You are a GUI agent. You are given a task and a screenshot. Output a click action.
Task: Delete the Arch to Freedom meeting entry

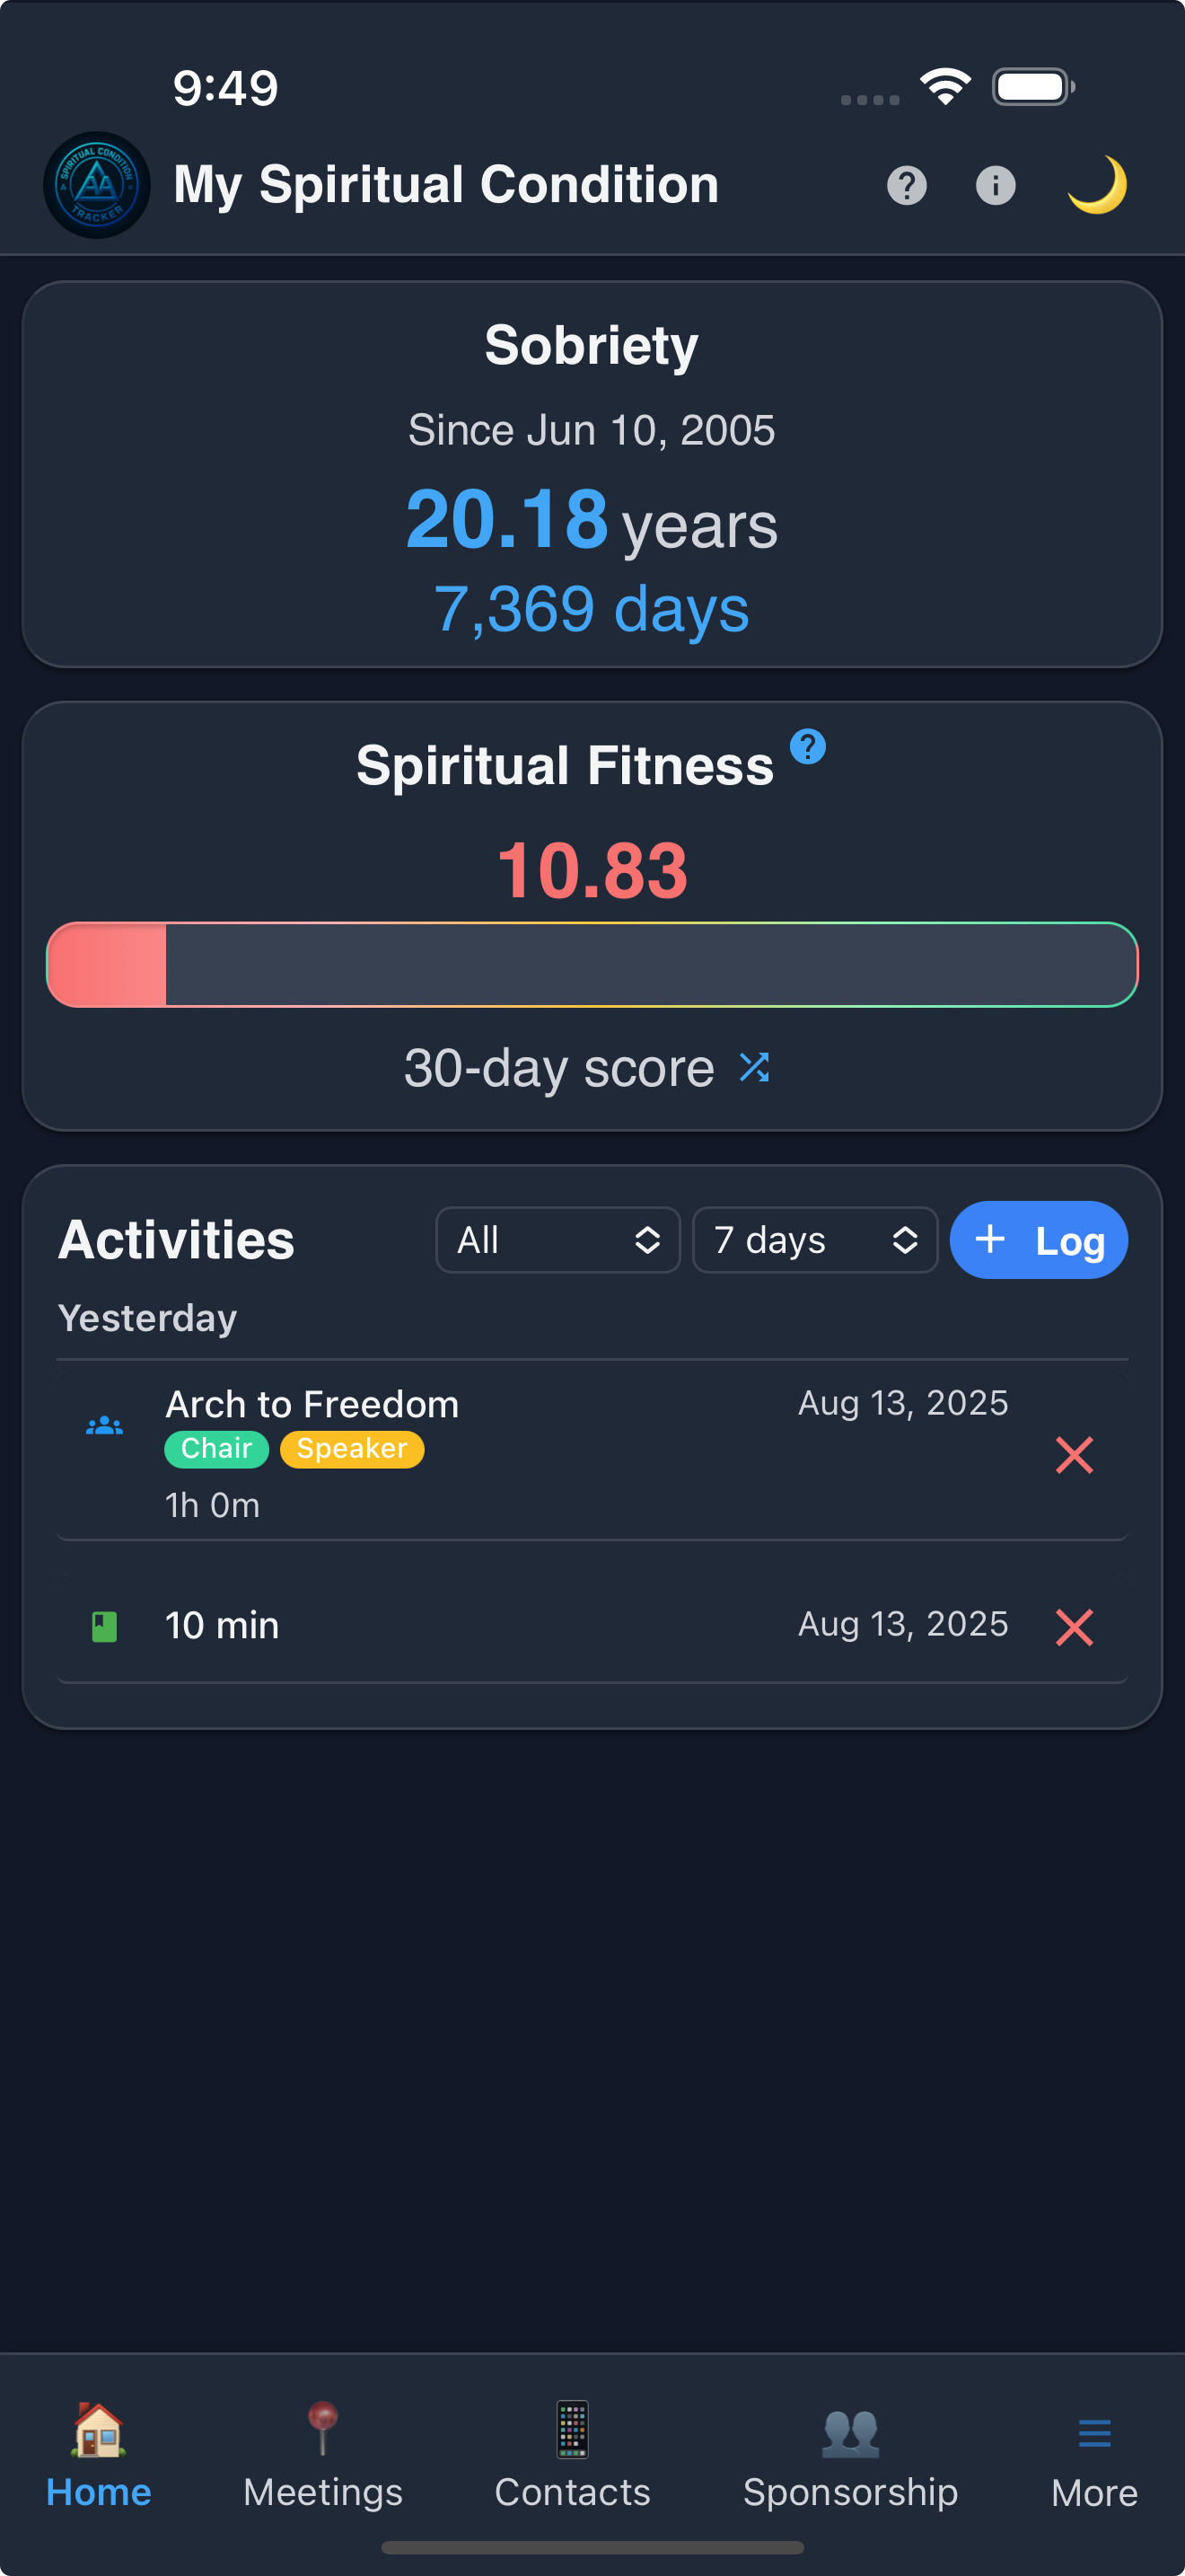[x=1074, y=1455]
